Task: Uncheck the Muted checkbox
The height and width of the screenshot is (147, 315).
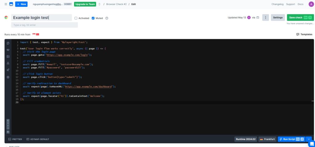Action: [93, 18]
